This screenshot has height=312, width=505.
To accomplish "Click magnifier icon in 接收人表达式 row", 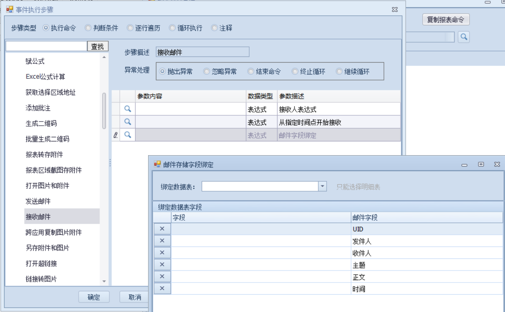I will [x=128, y=109].
